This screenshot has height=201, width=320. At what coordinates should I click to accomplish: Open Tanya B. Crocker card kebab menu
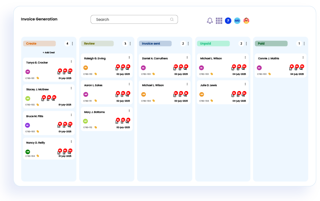[71, 62]
